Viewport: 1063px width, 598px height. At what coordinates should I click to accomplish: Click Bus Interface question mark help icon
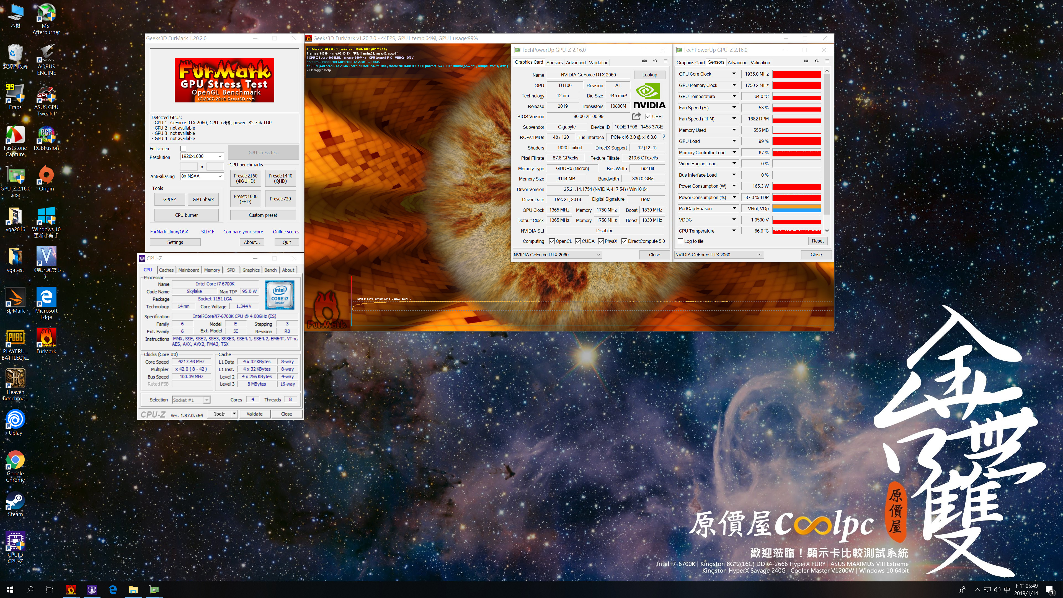(x=664, y=137)
